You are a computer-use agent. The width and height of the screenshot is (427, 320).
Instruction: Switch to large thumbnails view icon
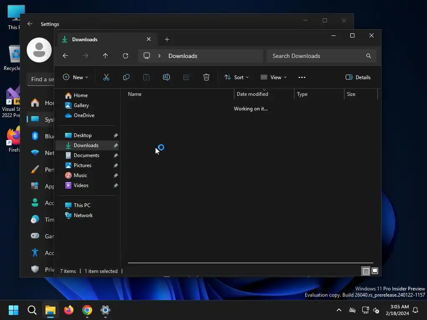pyautogui.click(x=375, y=271)
